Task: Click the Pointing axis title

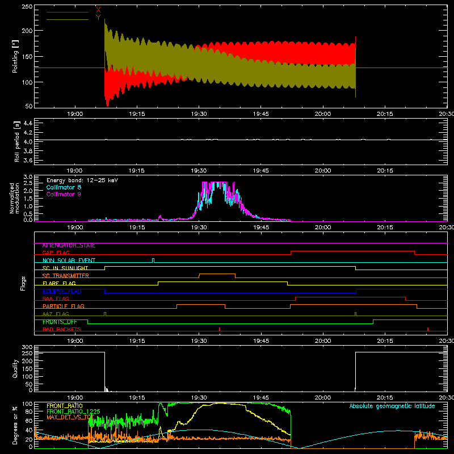Action: tap(15, 57)
